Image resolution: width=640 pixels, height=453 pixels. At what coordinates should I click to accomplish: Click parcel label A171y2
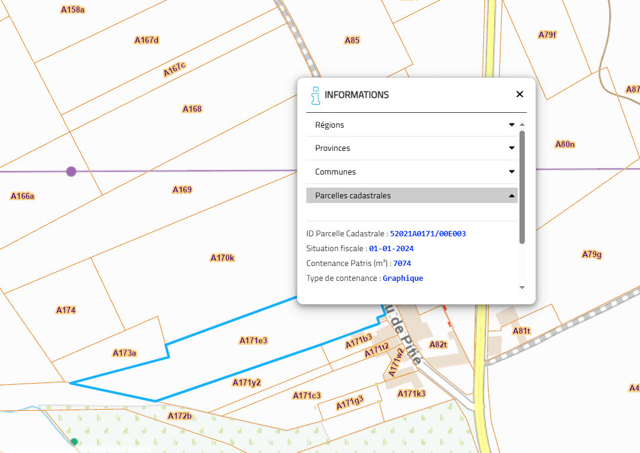[x=246, y=382]
